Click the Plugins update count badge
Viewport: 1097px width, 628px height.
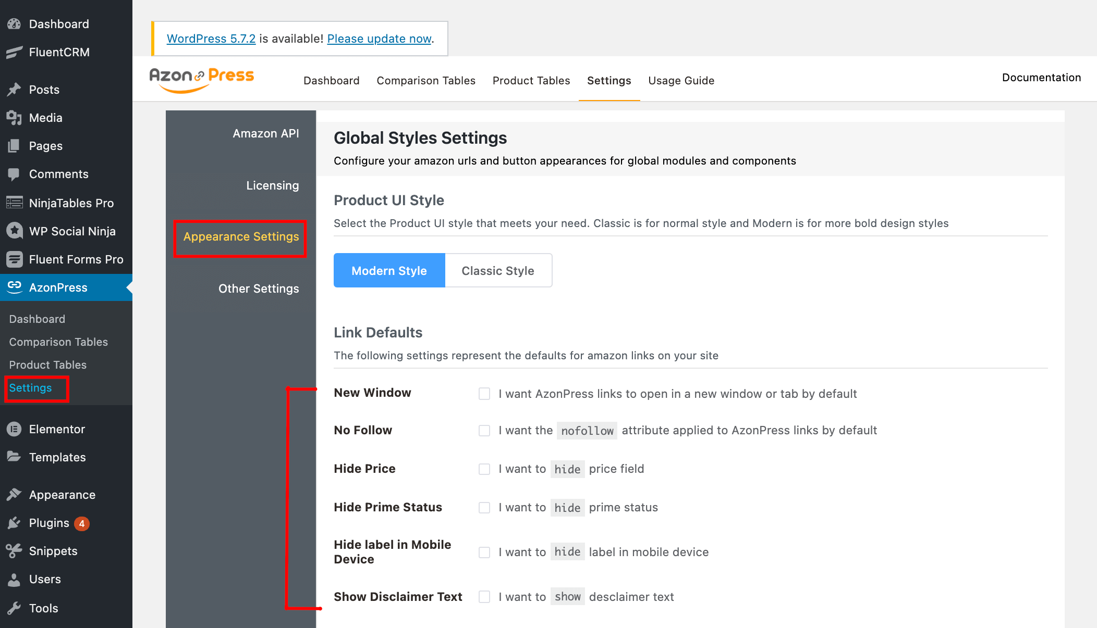click(82, 523)
